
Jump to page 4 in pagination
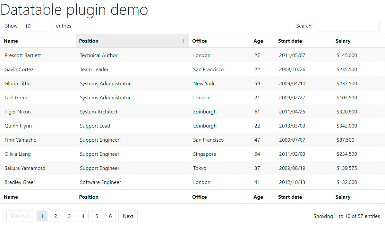83,216
